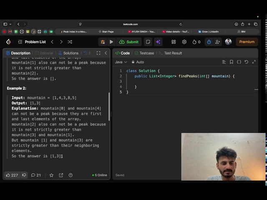This screenshot has width=267, height=200.
Task: Switch to the Description tab
Action: (x=18, y=53)
